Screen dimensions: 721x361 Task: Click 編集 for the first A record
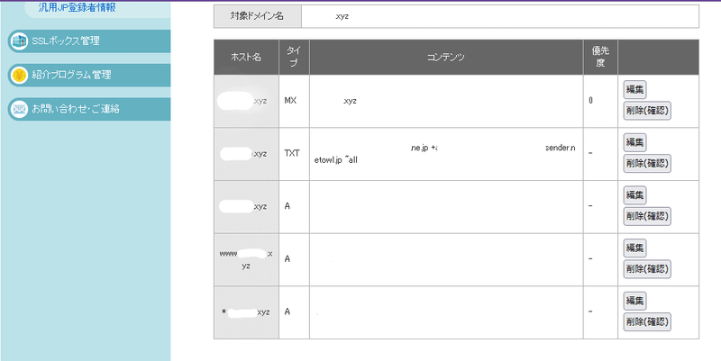pos(634,195)
